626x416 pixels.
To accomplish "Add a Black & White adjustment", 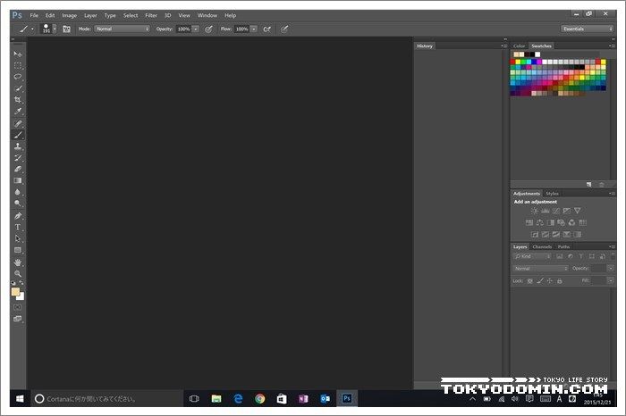I will (551, 223).
